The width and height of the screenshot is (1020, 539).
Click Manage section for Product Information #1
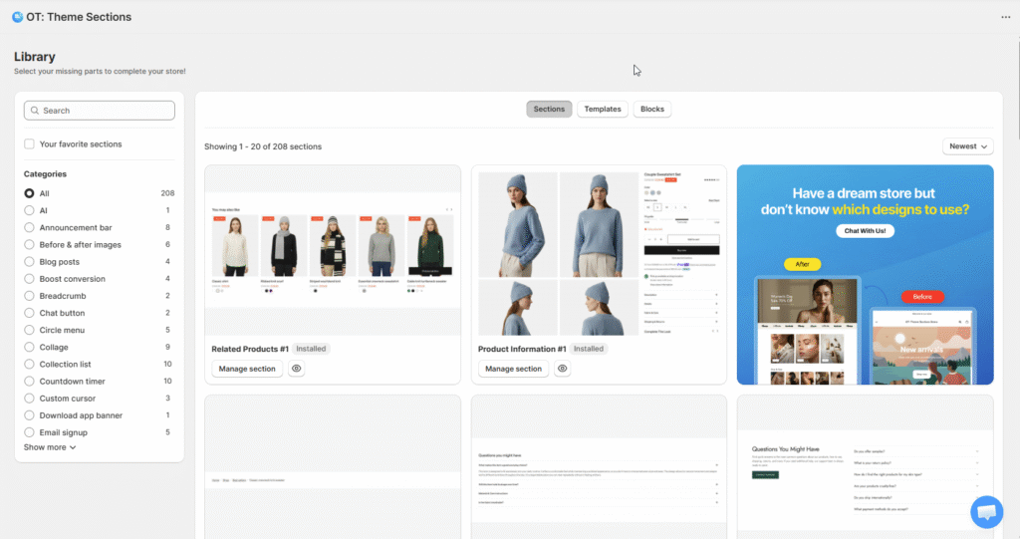coord(513,369)
